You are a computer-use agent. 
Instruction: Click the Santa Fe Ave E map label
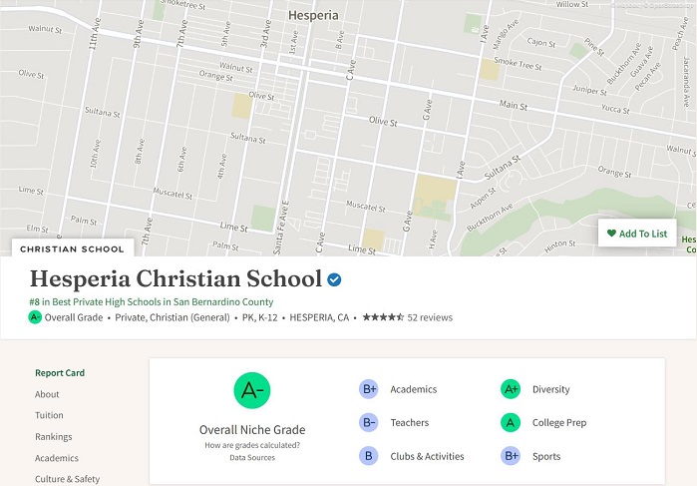281,228
